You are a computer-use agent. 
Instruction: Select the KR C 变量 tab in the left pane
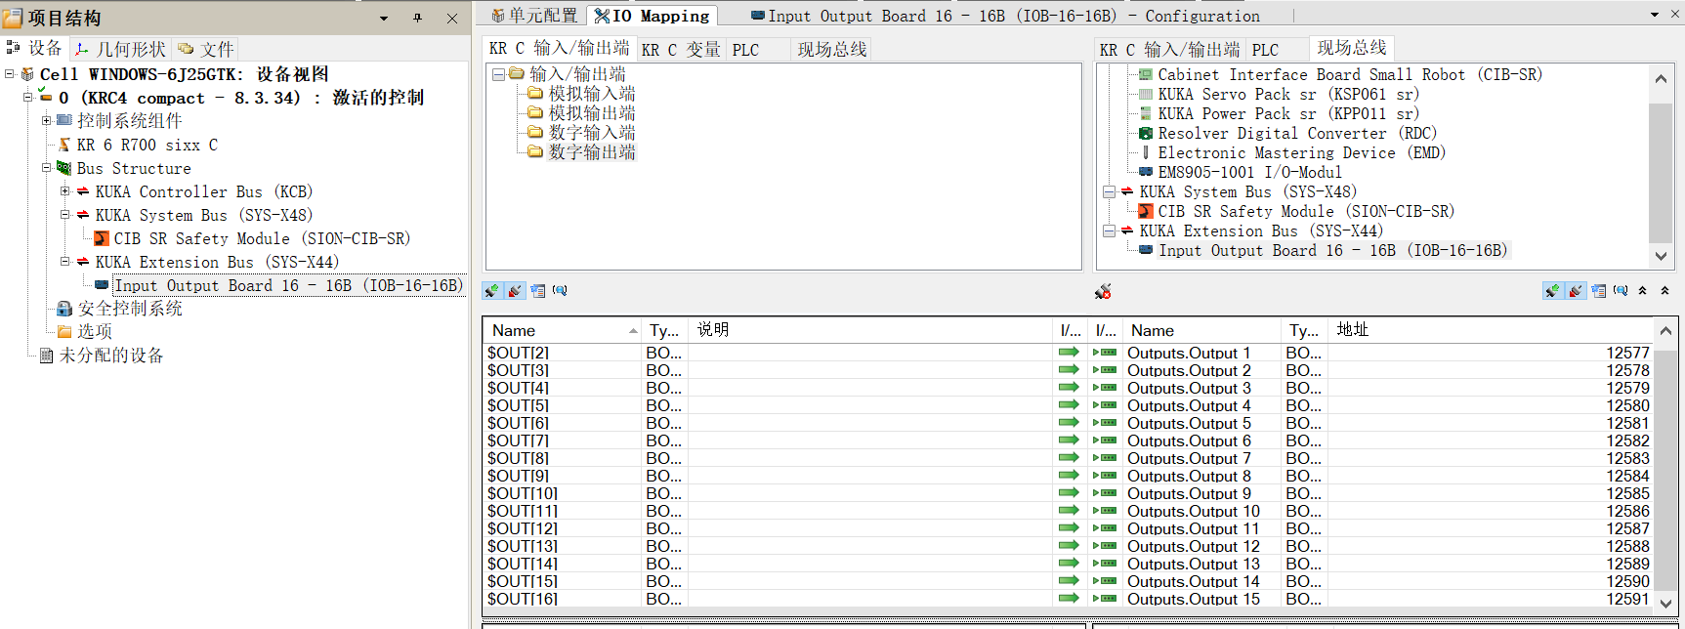(x=680, y=50)
